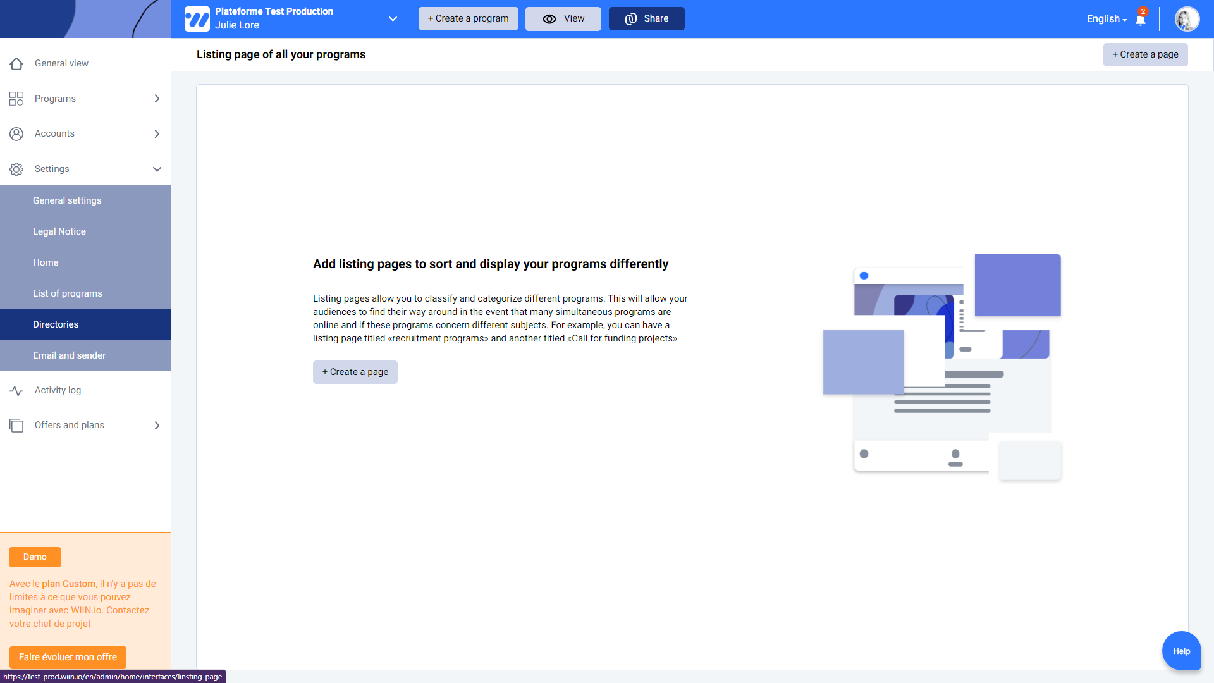
Task: Expand Offers and plans submenu arrow
Action: click(157, 426)
